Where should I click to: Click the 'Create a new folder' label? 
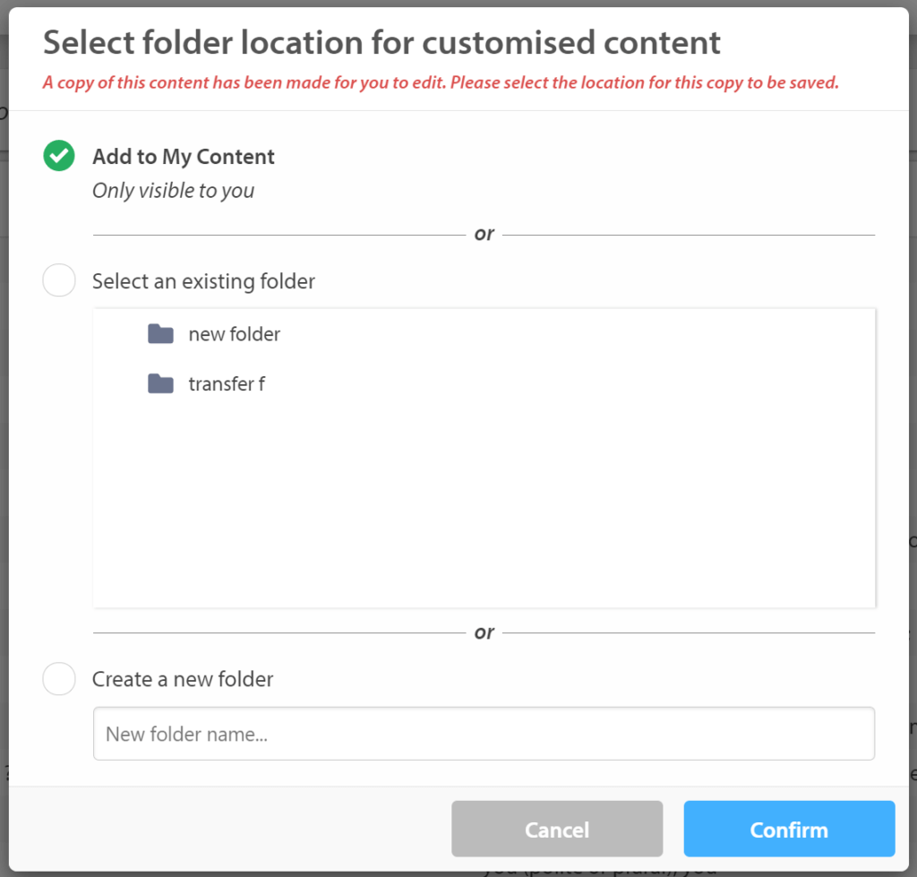pyautogui.click(x=183, y=679)
